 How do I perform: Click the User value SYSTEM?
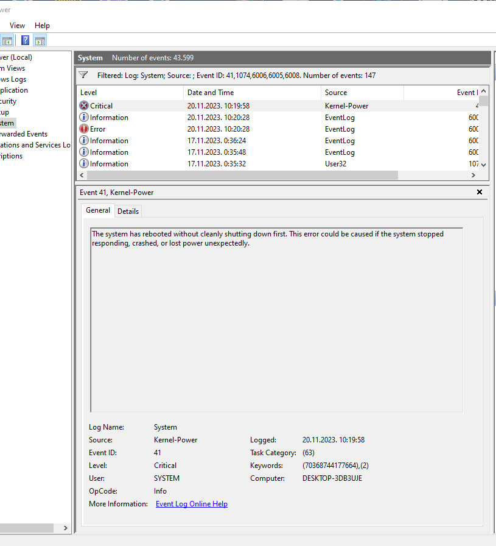(167, 478)
